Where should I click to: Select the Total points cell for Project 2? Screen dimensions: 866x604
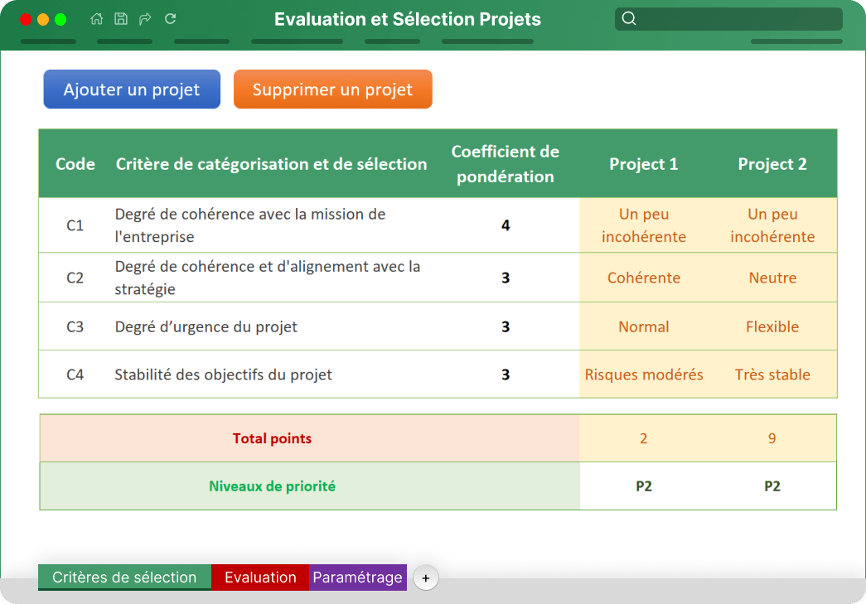tap(772, 437)
